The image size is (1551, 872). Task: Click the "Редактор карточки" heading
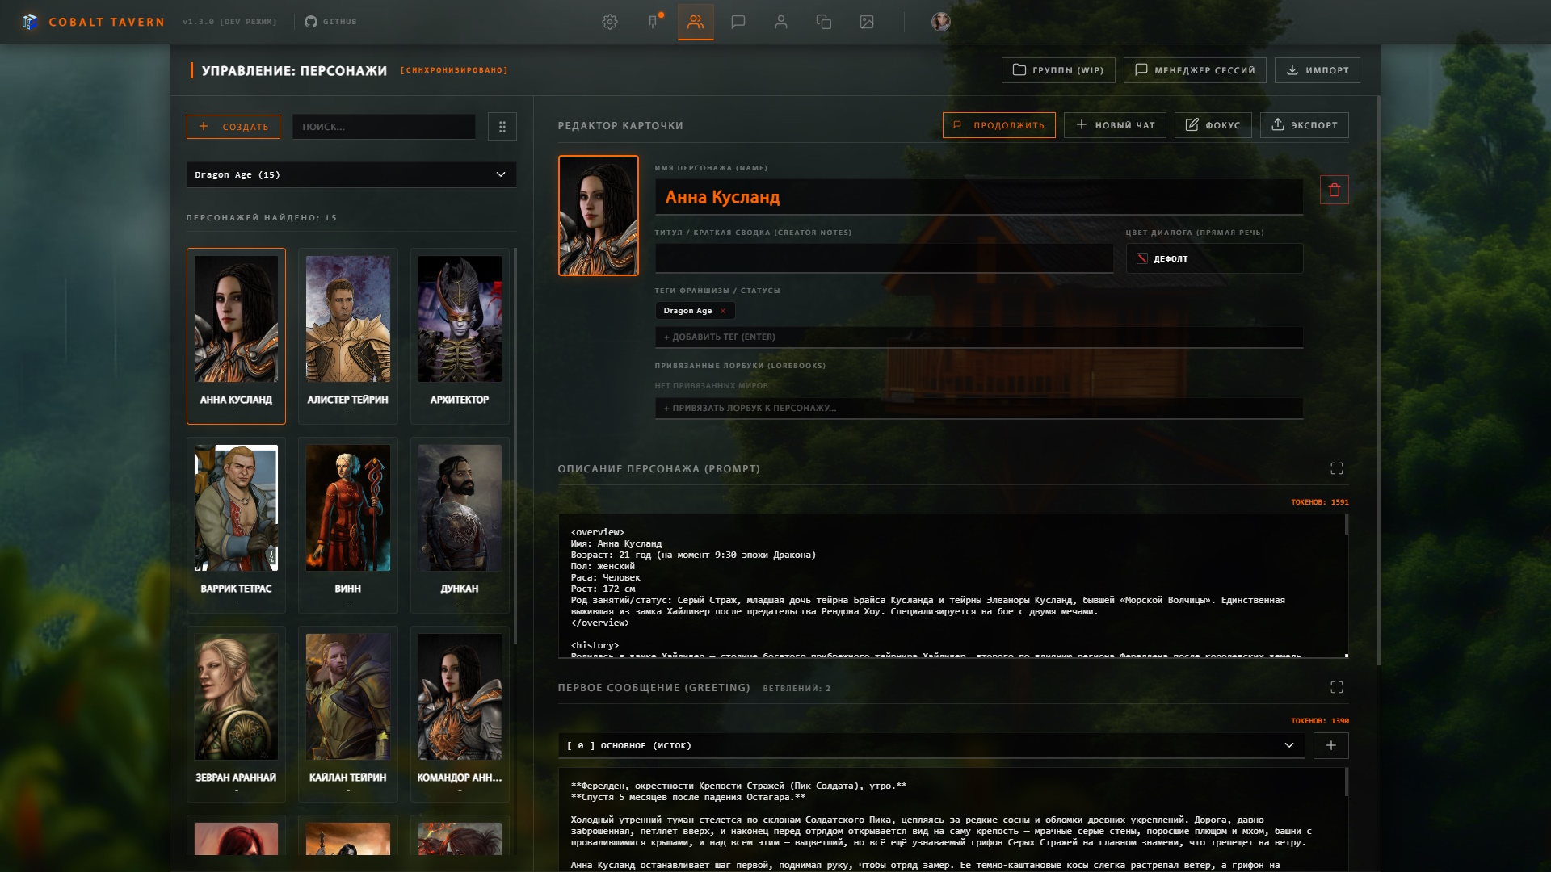pyautogui.click(x=620, y=126)
